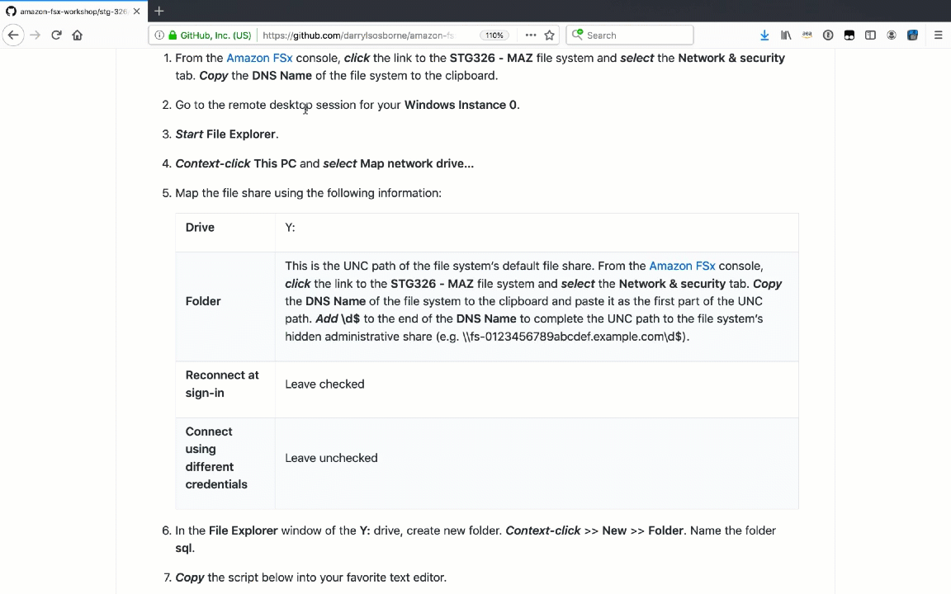
Task: Open the downloads panel
Action: 764,35
